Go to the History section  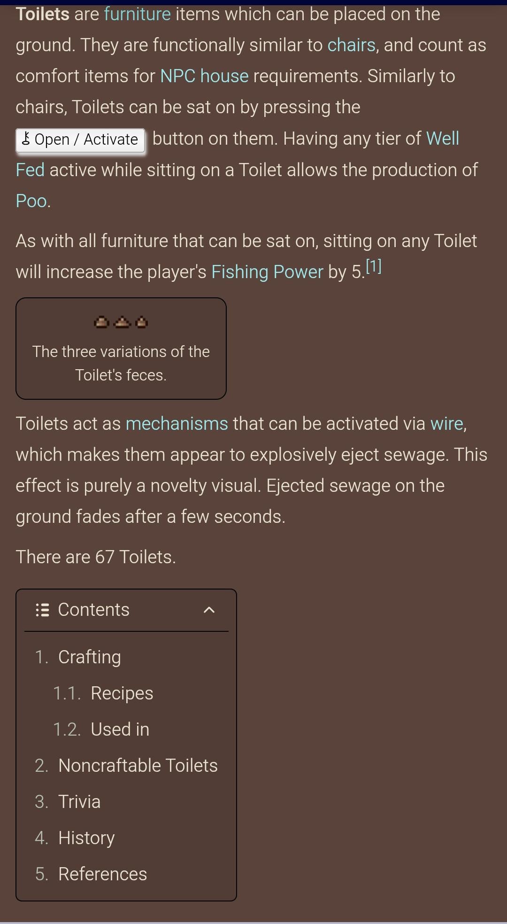pos(86,838)
